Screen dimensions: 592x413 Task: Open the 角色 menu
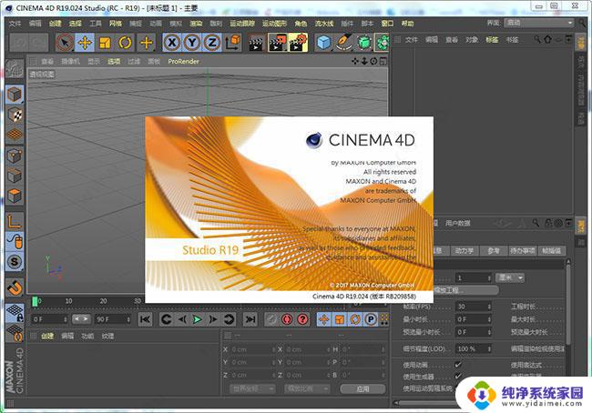pyautogui.click(x=301, y=24)
